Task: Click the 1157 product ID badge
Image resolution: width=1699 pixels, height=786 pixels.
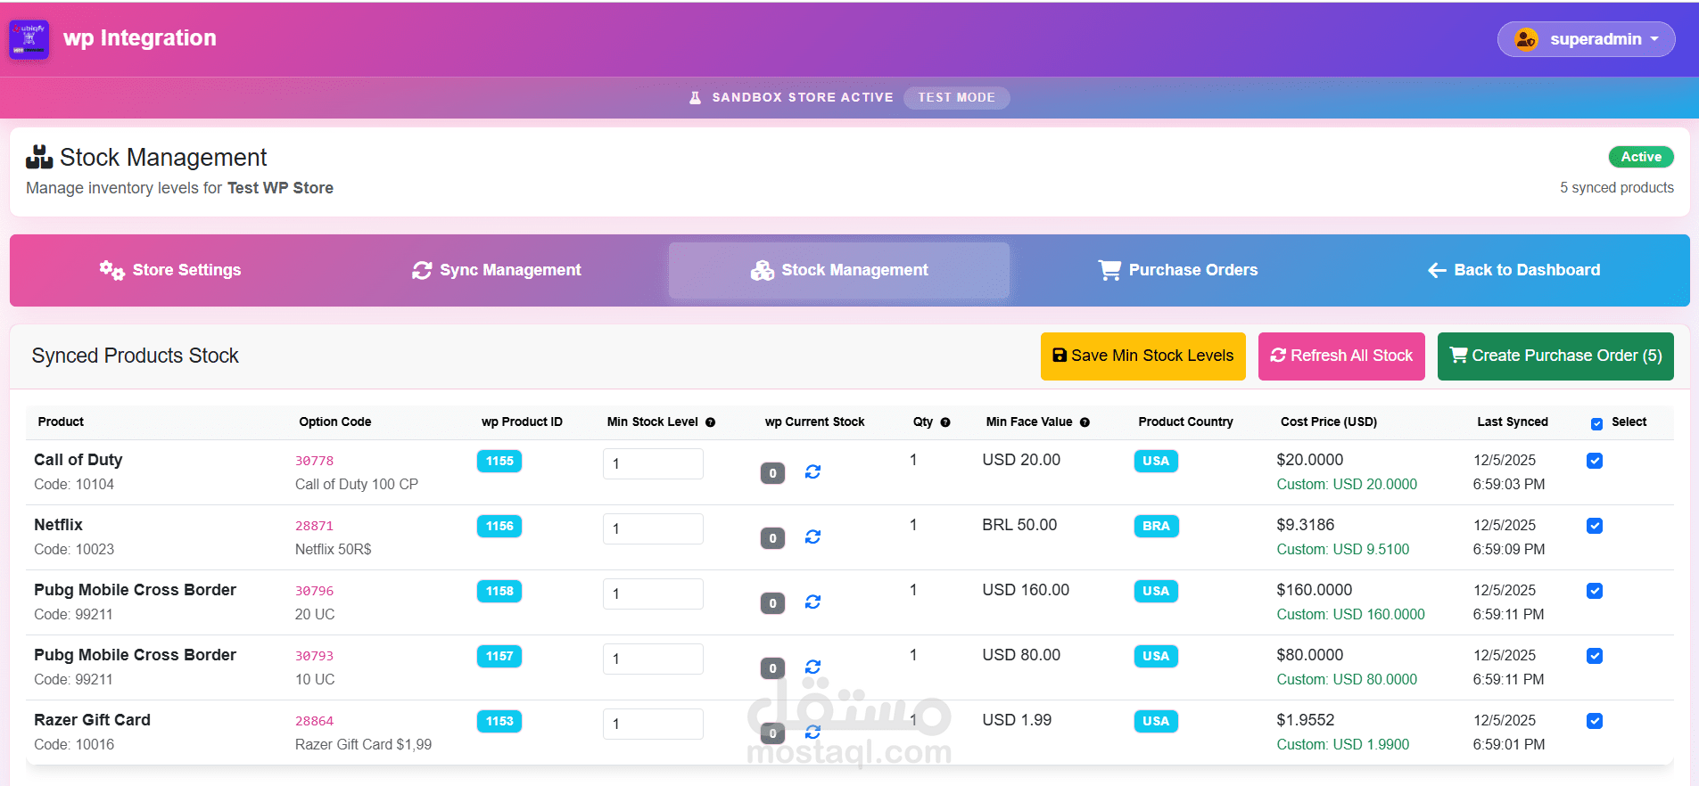Action: 499,656
